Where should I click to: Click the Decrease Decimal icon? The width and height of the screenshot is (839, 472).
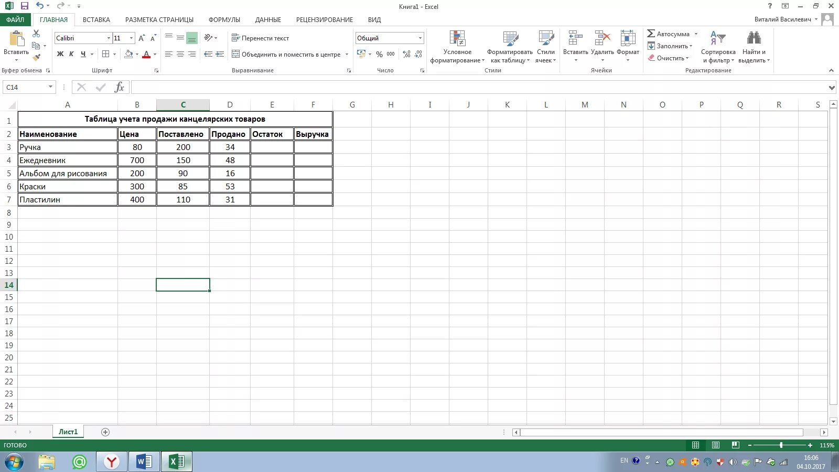point(418,54)
